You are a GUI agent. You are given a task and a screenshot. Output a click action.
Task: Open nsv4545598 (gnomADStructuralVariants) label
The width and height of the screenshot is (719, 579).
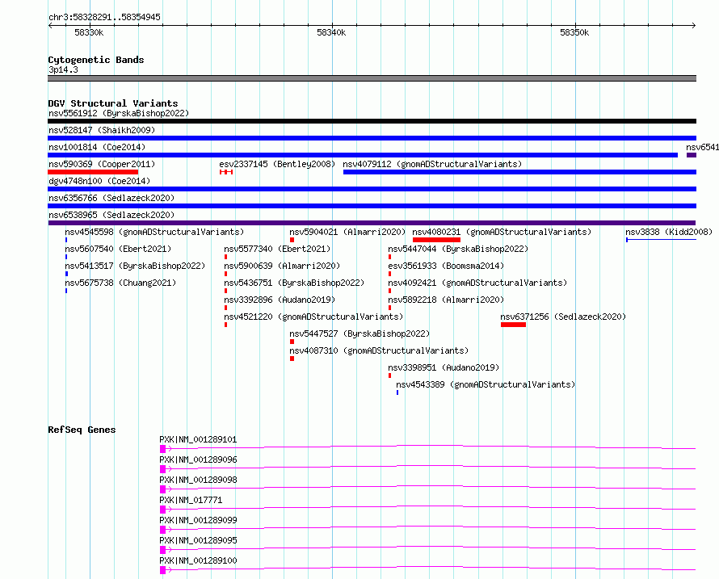pos(154,232)
